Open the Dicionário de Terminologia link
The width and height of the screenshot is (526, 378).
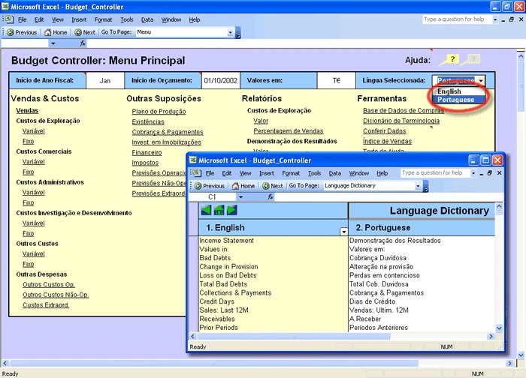point(401,121)
